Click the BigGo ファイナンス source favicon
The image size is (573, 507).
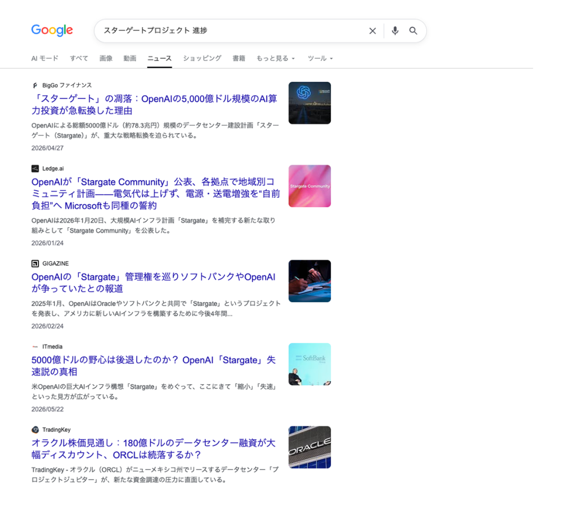click(35, 86)
